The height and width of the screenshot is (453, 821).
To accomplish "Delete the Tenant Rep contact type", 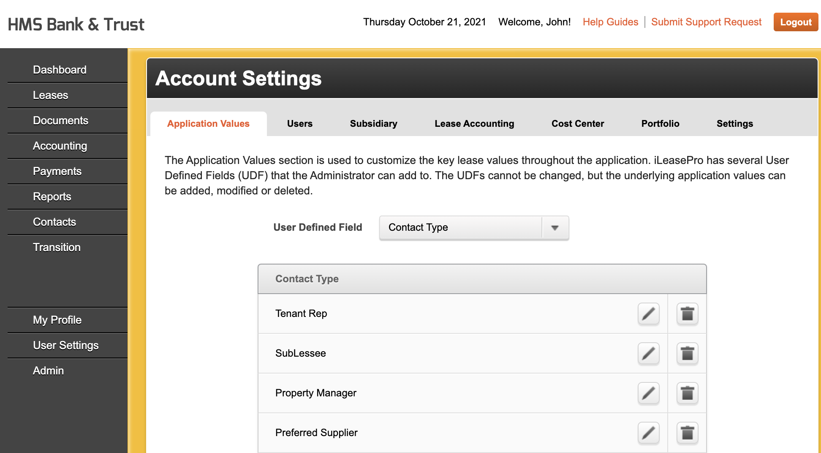I will point(687,314).
